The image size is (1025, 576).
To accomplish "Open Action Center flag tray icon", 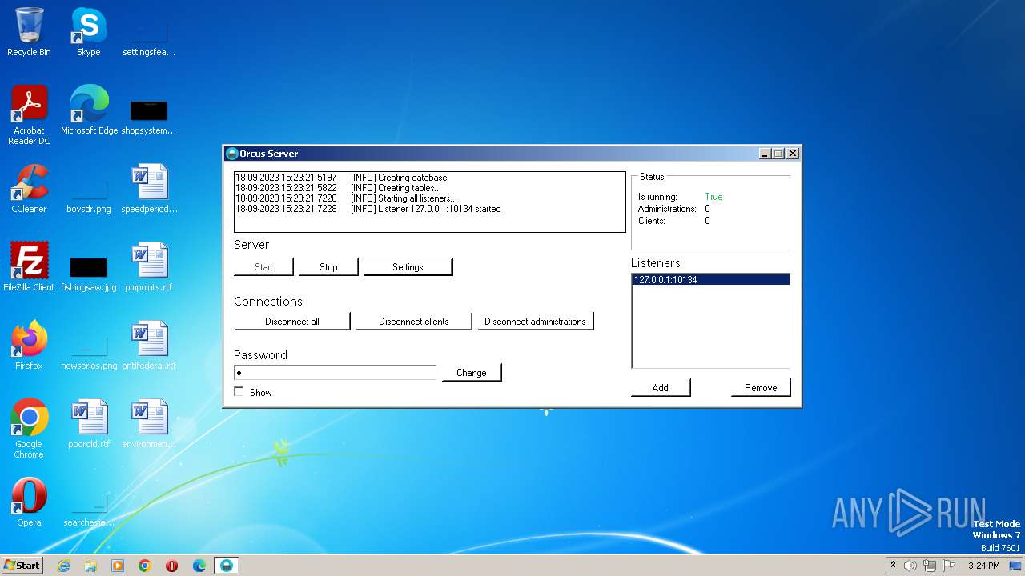I will pos(949,566).
